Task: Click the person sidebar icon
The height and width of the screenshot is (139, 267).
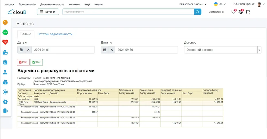Action: coord(5,72)
